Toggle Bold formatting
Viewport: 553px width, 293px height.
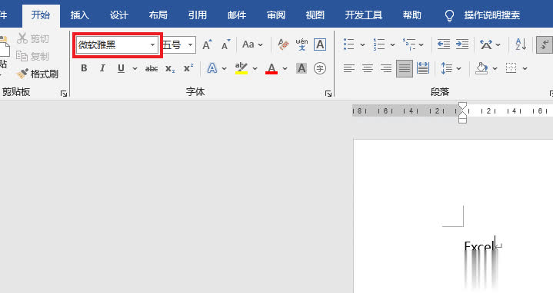pyautogui.click(x=84, y=68)
